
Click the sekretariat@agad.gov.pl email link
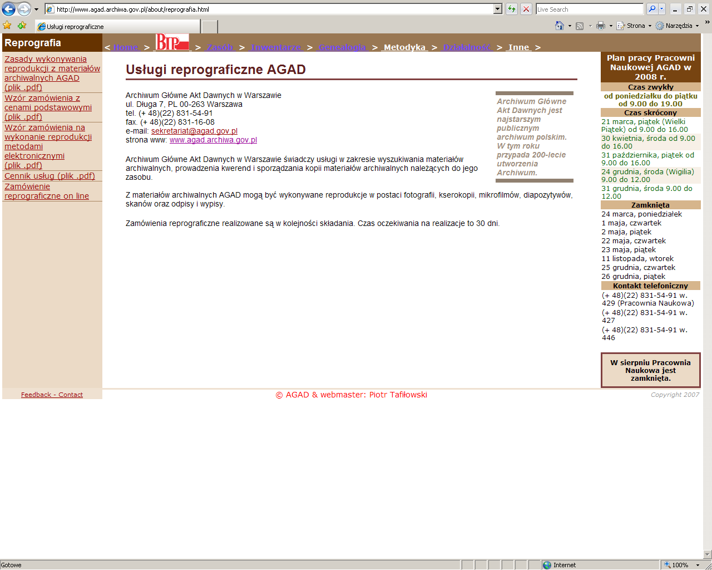194,131
